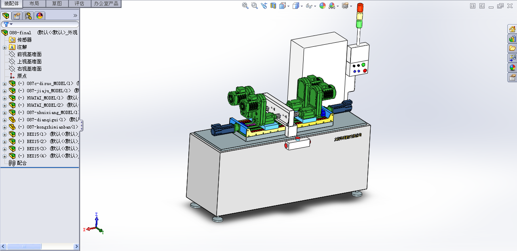Click the Hide/Show Items glasses icon
This screenshot has height=251, width=517.
(309, 6)
